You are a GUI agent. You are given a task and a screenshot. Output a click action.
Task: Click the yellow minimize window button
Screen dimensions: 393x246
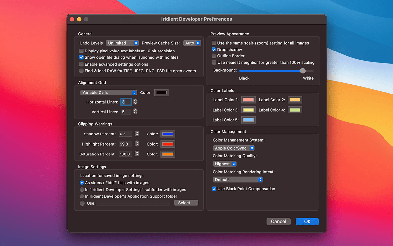click(x=79, y=19)
